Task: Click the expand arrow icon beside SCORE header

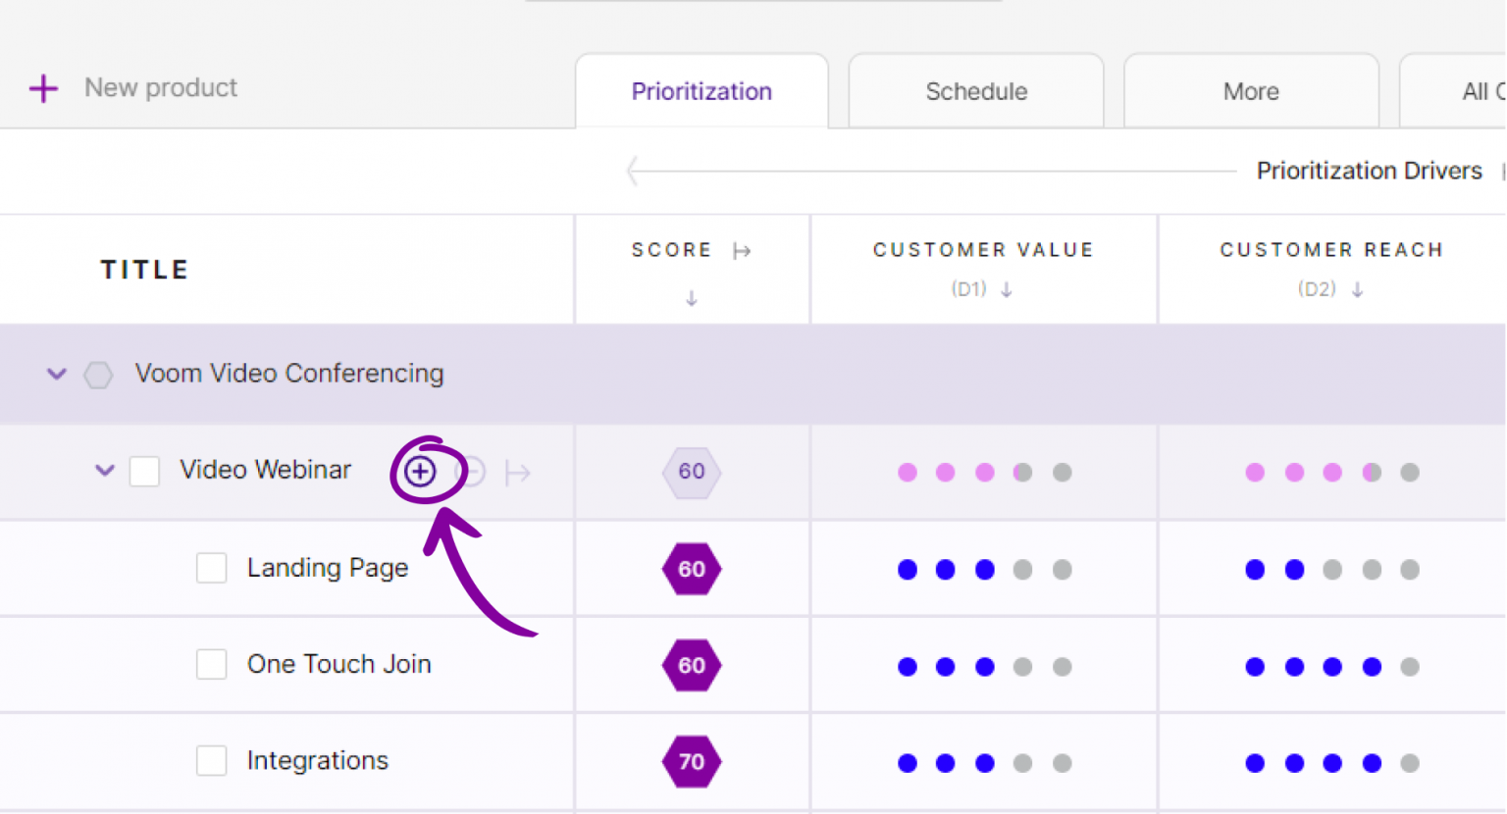Action: [x=742, y=251]
